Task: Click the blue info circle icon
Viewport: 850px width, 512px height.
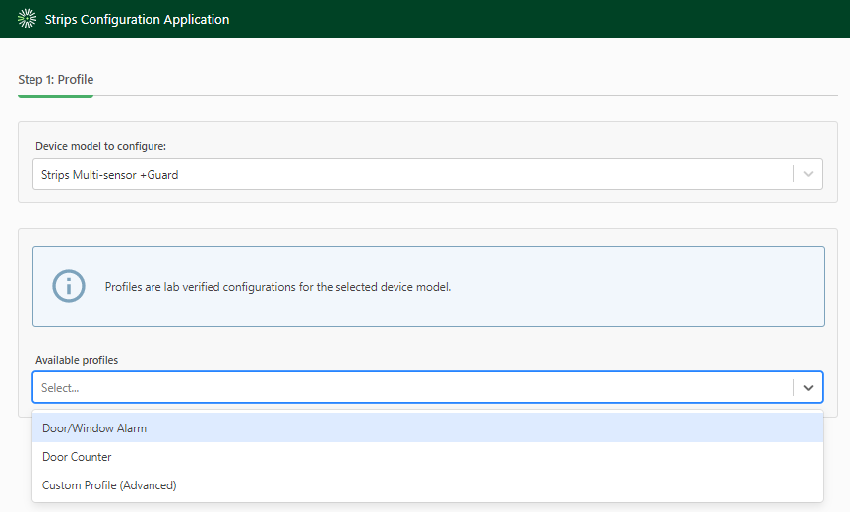Action: (x=69, y=286)
